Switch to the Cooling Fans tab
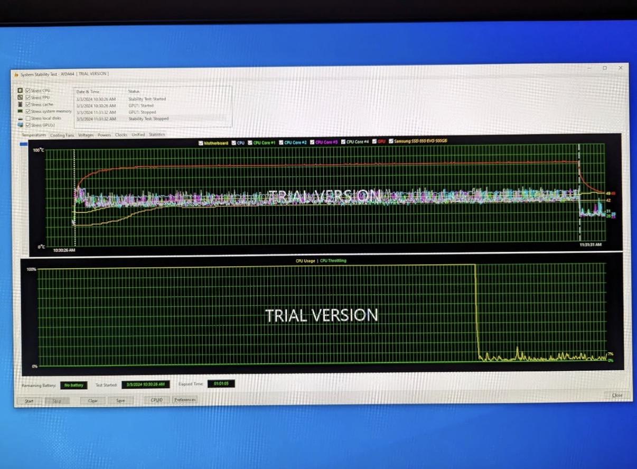 (62, 135)
